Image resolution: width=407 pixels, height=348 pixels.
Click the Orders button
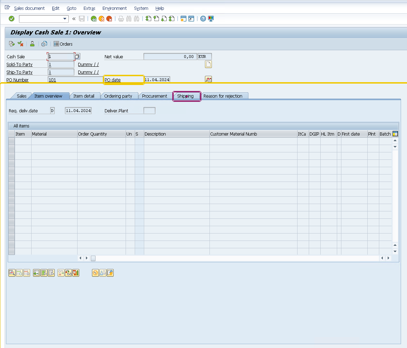pyautogui.click(x=63, y=44)
